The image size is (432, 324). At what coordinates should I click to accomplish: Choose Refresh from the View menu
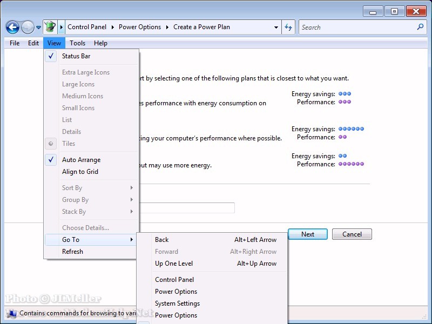pos(72,252)
